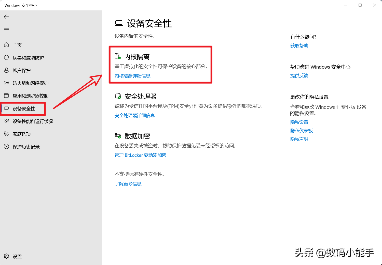
Task: Click the family options people icon
Action: (6, 134)
